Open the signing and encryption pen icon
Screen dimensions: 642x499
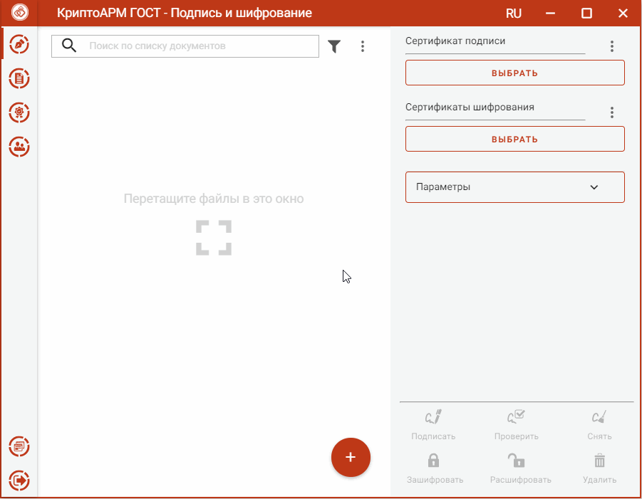(x=19, y=45)
